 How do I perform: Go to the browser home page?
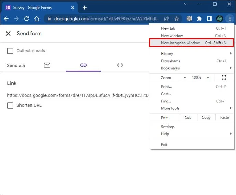click(x=37, y=19)
